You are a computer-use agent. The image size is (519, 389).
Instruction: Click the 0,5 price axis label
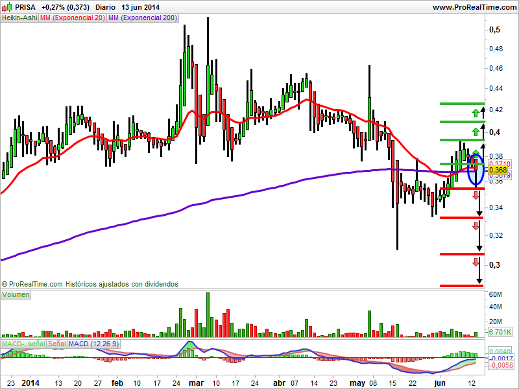point(495,30)
